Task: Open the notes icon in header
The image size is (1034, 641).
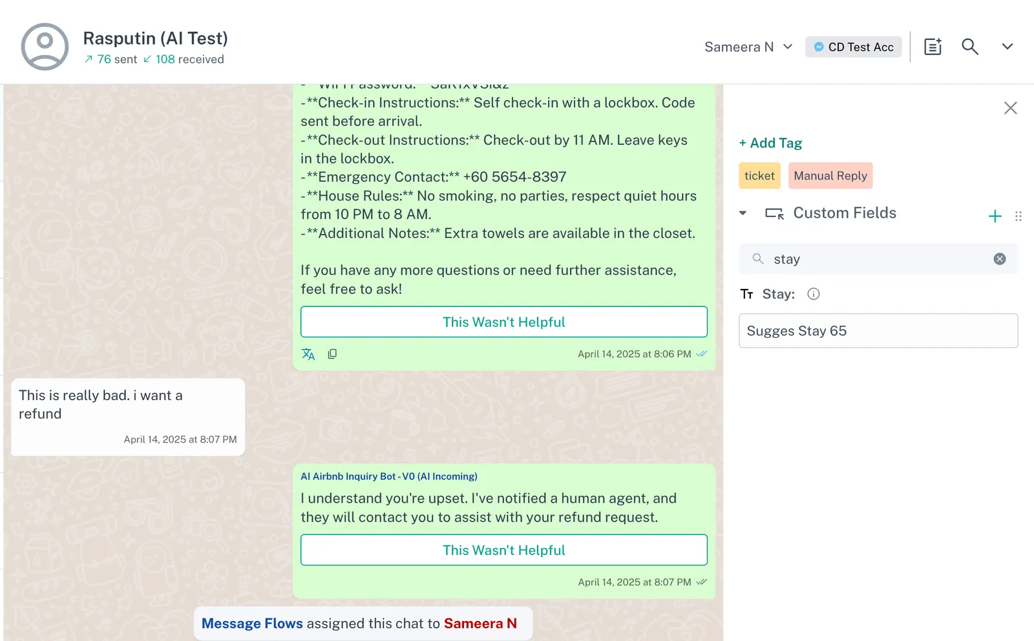Action: pyautogui.click(x=933, y=47)
